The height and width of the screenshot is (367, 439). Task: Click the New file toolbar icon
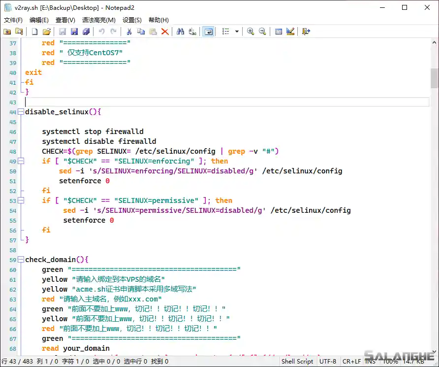pos(34,32)
